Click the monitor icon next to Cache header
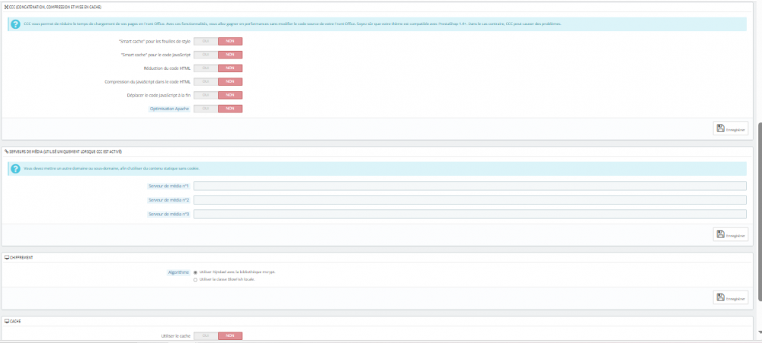 tap(7, 321)
